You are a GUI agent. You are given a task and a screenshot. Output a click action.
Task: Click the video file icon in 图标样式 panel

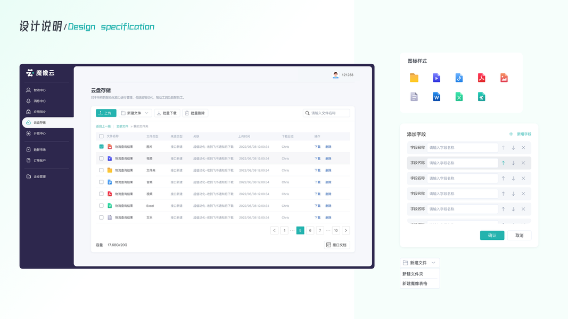[437, 78]
